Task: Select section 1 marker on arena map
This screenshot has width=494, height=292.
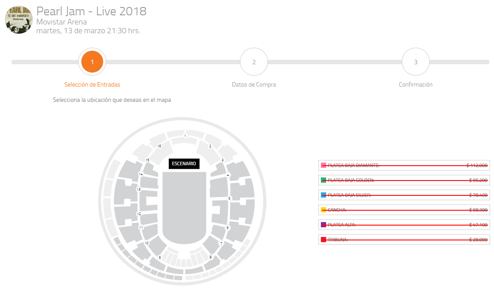Action: click(185, 136)
